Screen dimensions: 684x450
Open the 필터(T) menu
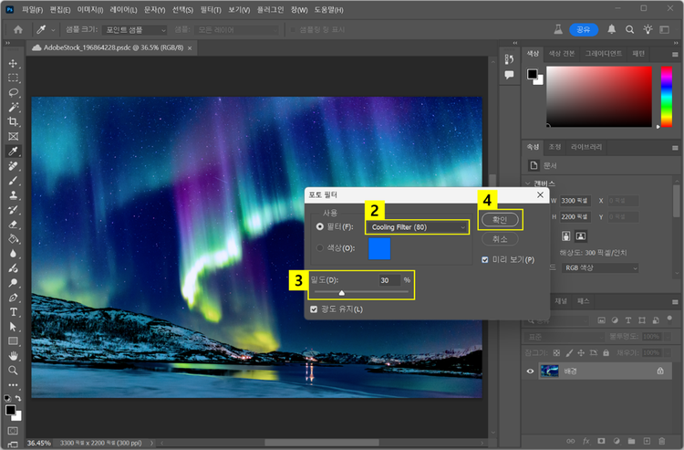click(x=211, y=10)
